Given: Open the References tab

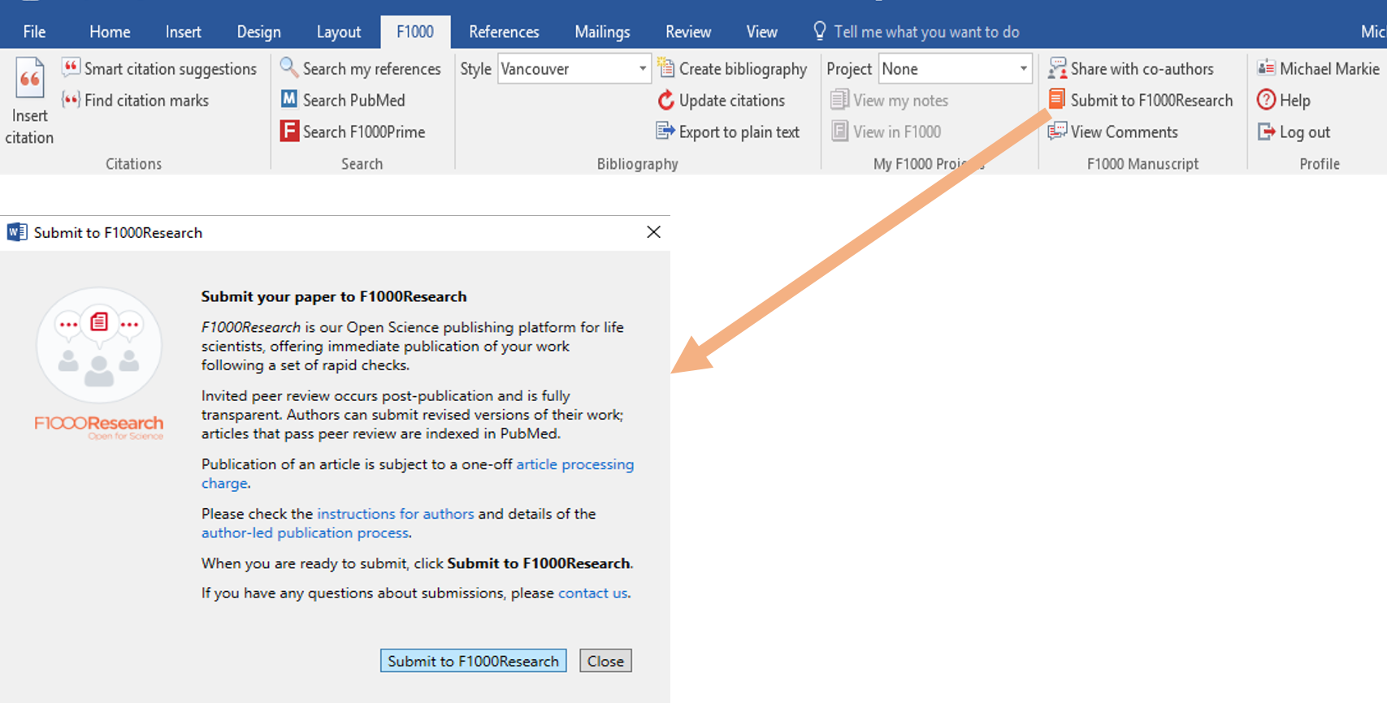Looking at the screenshot, I should tap(504, 32).
